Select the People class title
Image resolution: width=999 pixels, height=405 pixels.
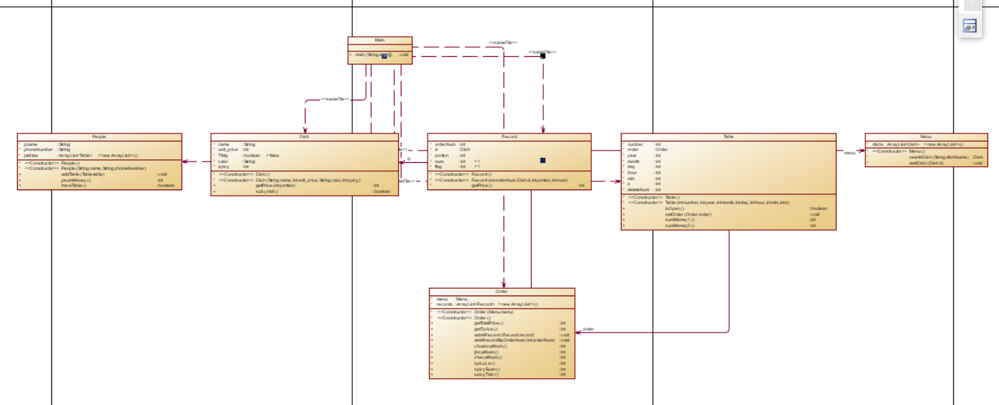point(99,137)
